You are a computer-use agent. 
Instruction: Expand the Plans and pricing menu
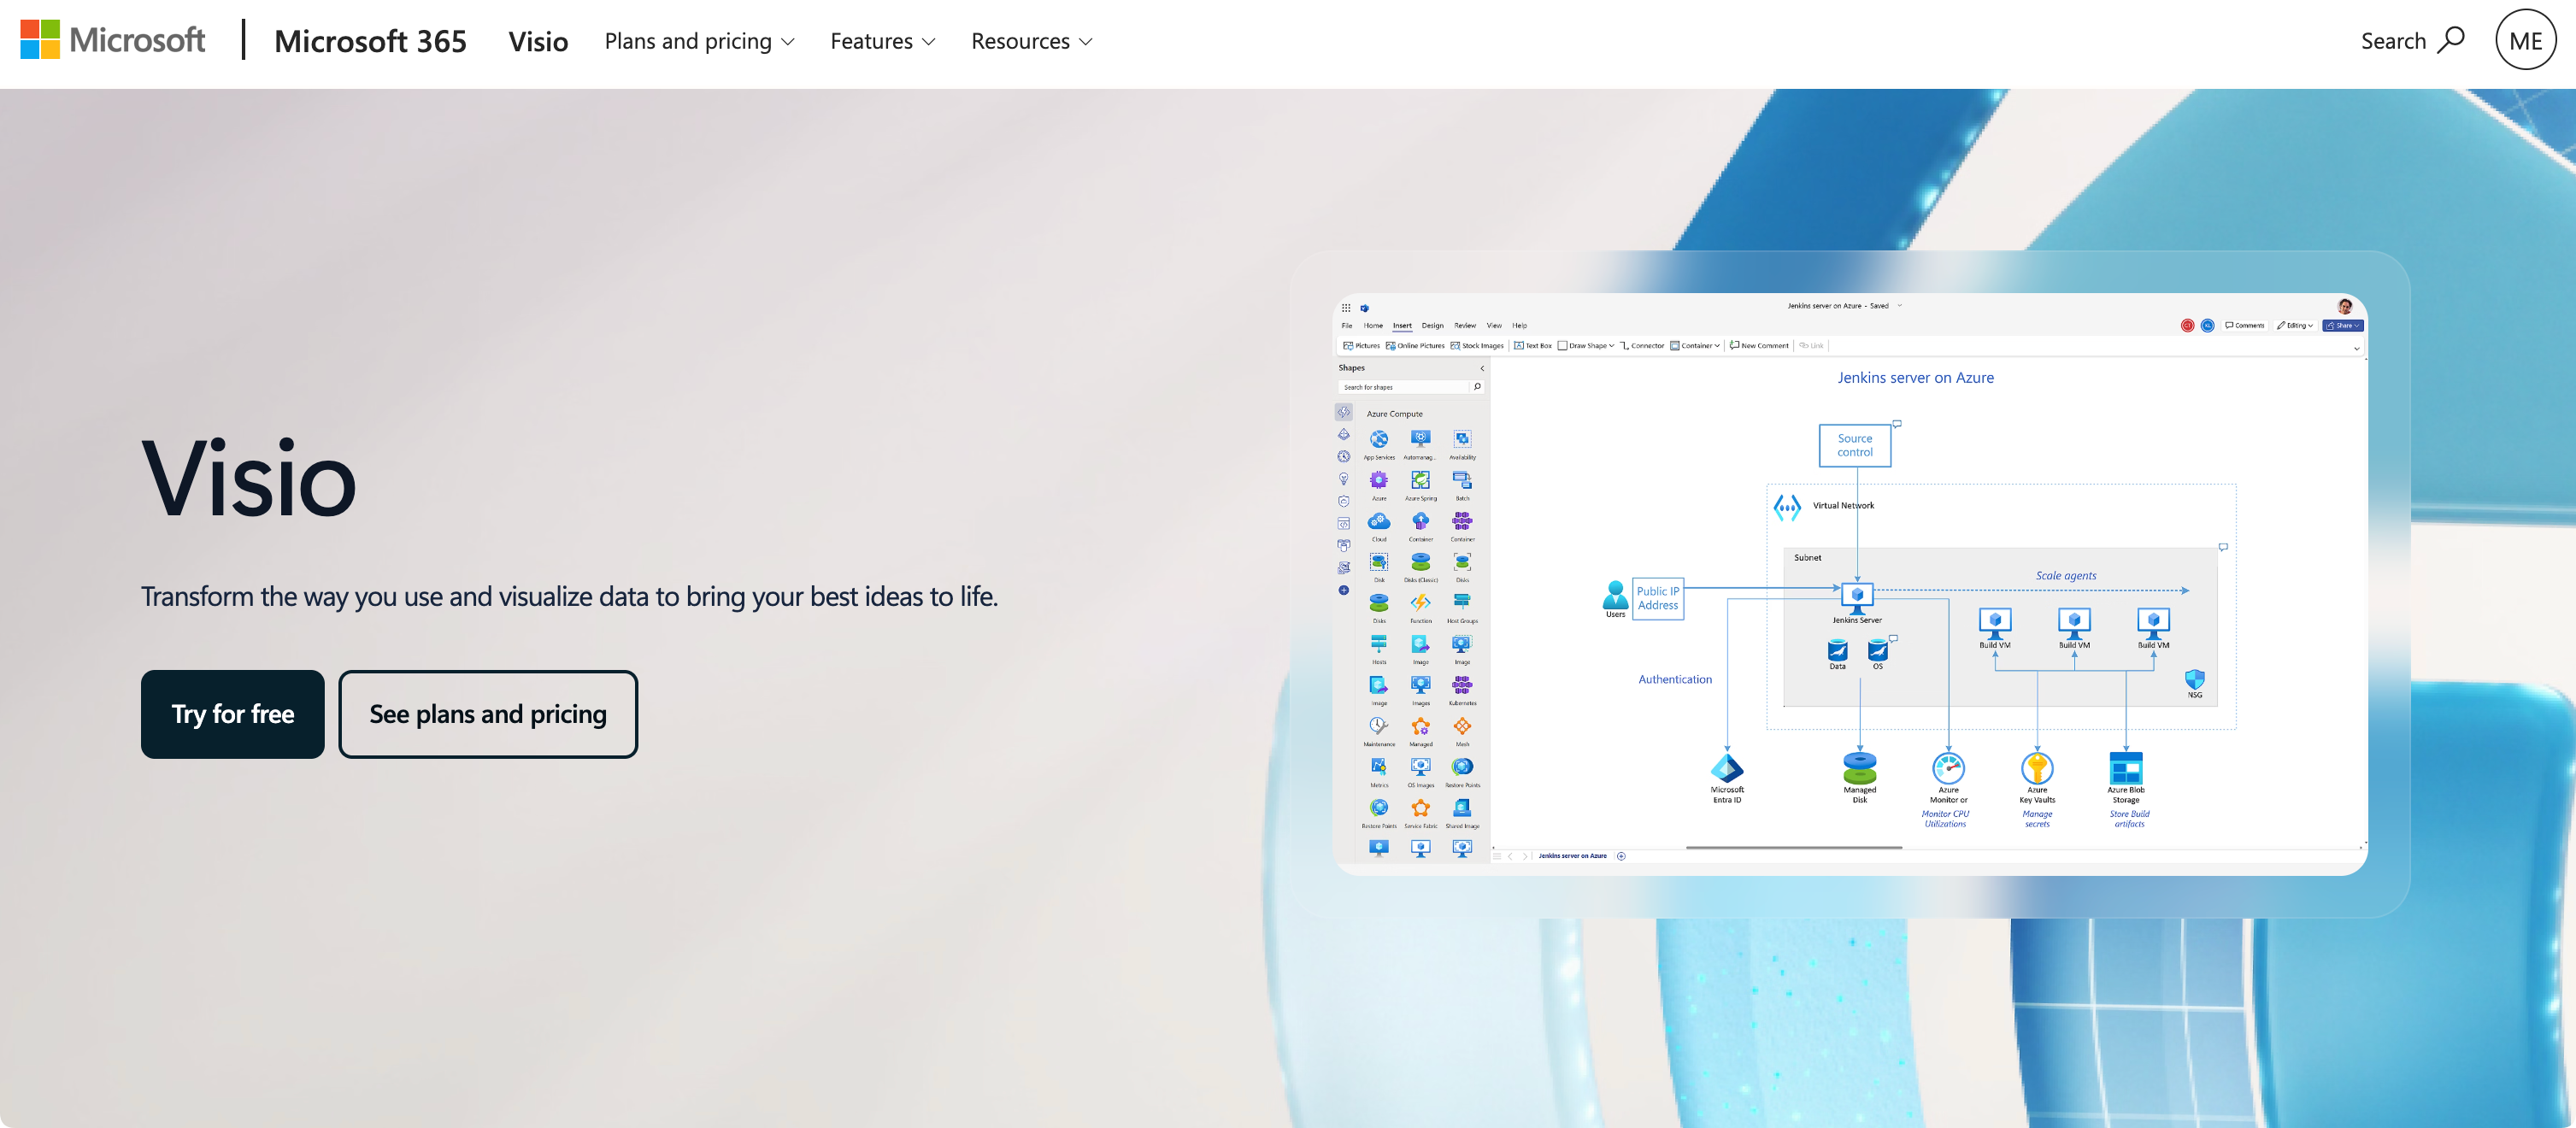699,41
